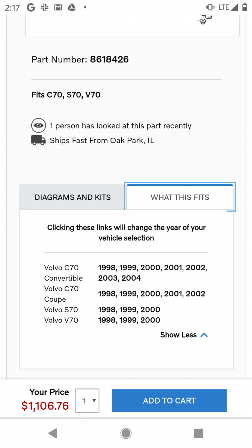
Task: Click the Show Less upward chevron
Action: tap(204, 335)
